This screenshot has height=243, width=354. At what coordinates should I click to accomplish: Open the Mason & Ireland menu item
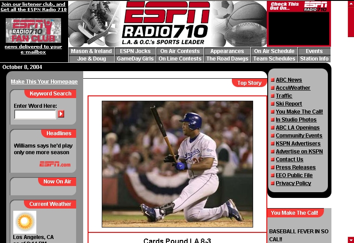91,51
